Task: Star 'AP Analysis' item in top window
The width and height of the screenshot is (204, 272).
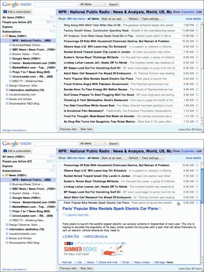Action: (60, 36)
